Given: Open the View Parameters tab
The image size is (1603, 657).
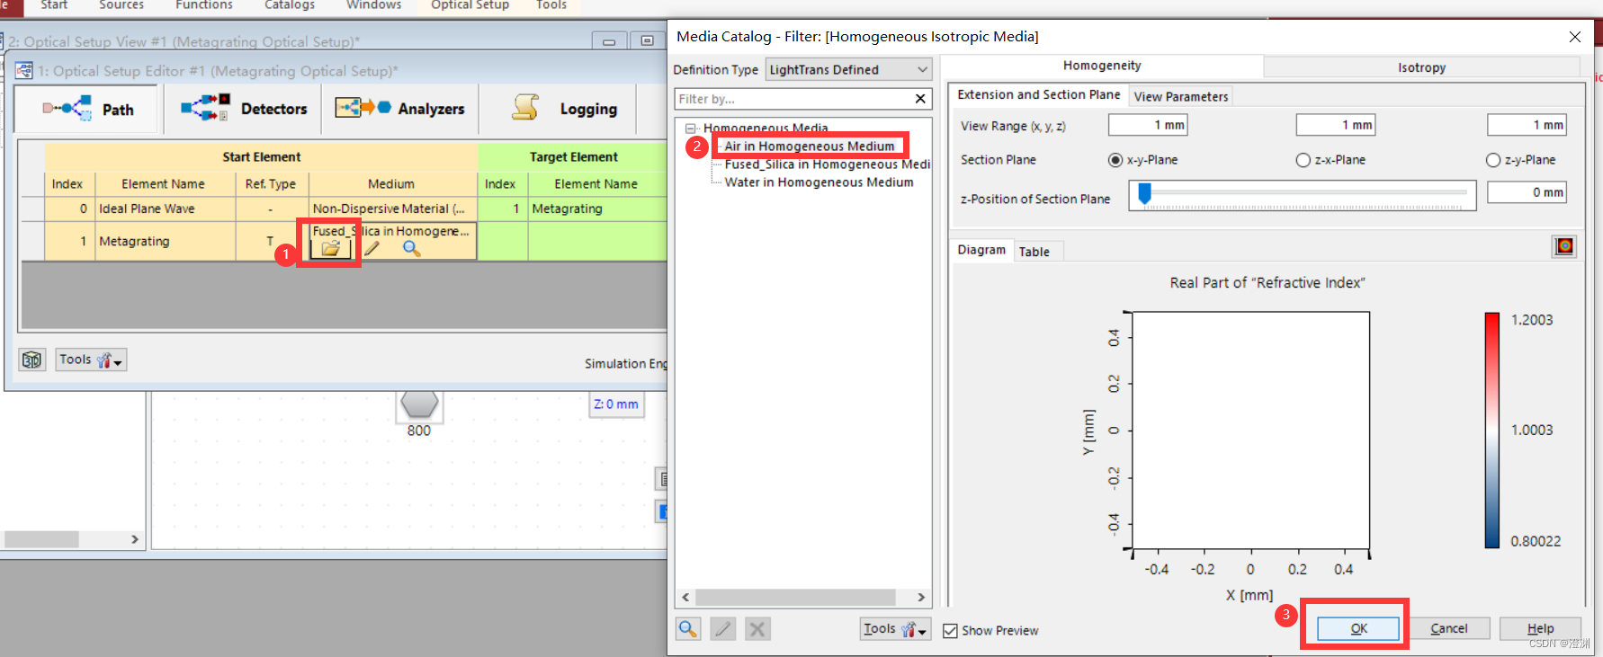Looking at the screenshot, I should click(x=1180, y=96).
